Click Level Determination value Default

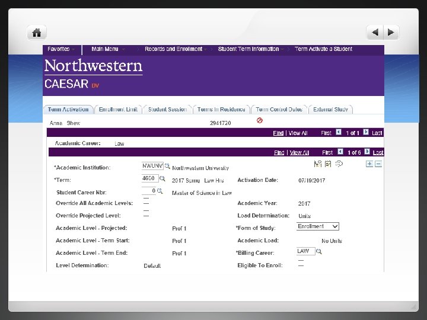(x=152, y=266)
